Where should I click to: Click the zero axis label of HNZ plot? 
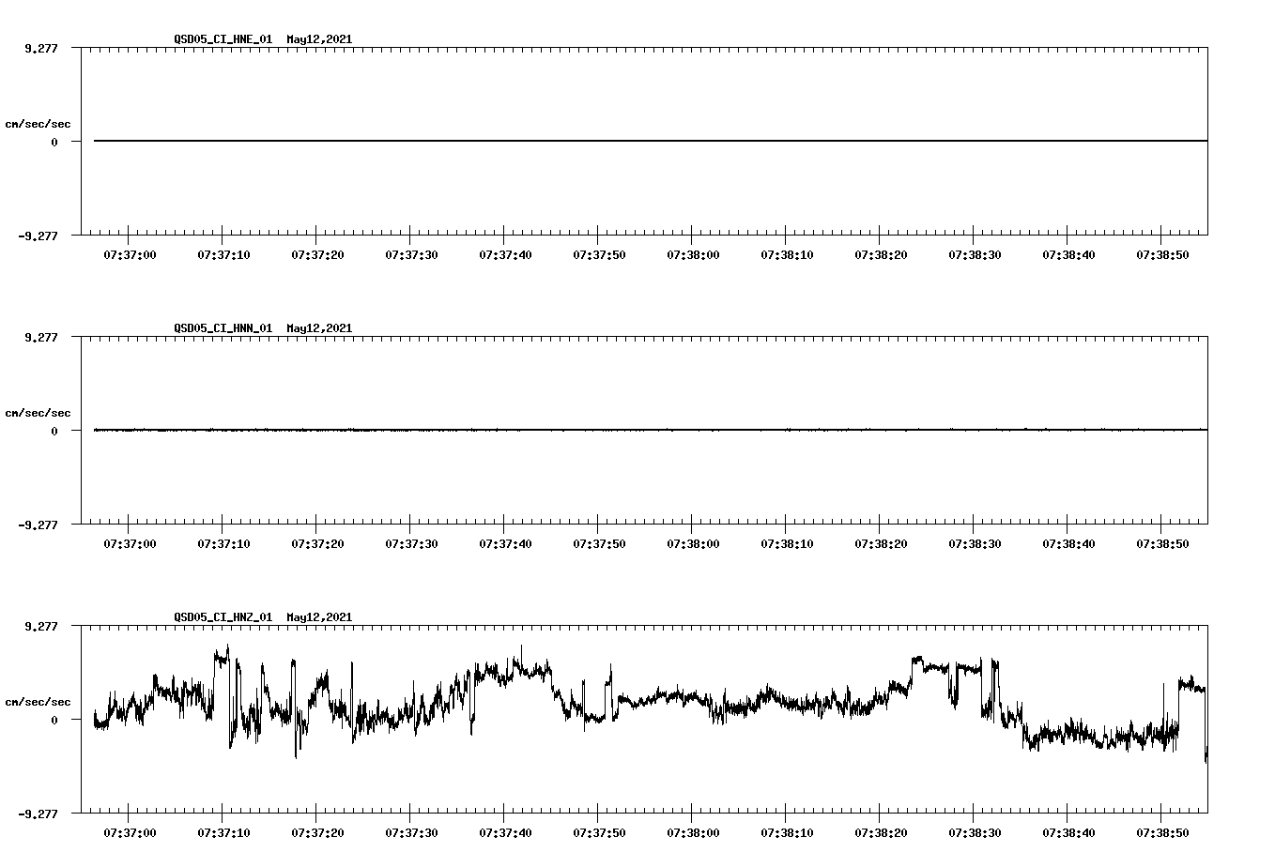pos(54,721)
